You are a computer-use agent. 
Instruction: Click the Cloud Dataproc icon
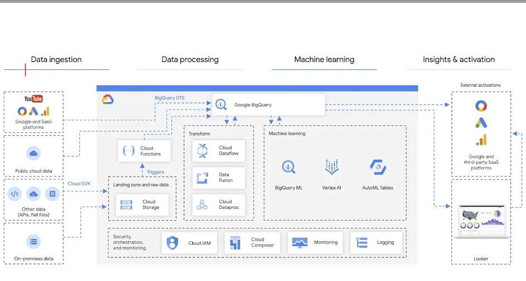pyautogui.click(x=202, y=204)
